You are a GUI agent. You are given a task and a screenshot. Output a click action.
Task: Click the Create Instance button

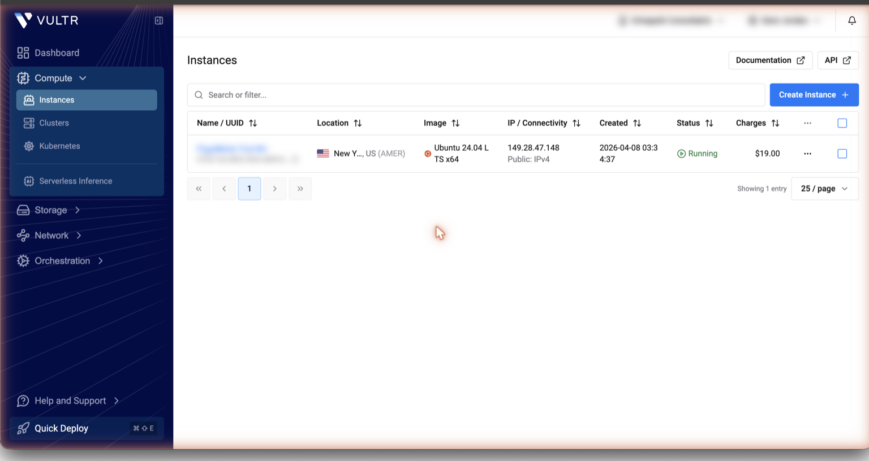814,95
